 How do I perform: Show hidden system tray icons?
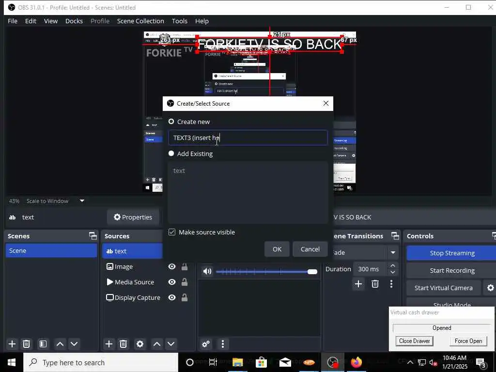click(x=410, y=362)
